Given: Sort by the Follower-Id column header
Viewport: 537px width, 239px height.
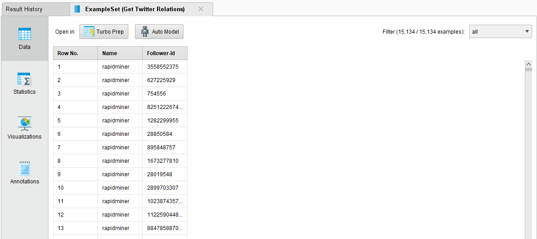Looking at the screenshot, I should pos(165,53).
